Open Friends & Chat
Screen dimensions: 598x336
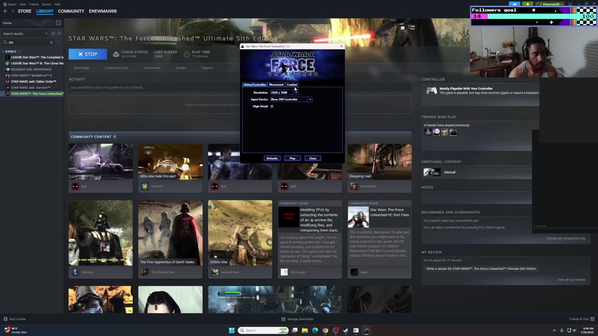click(581, 319)
